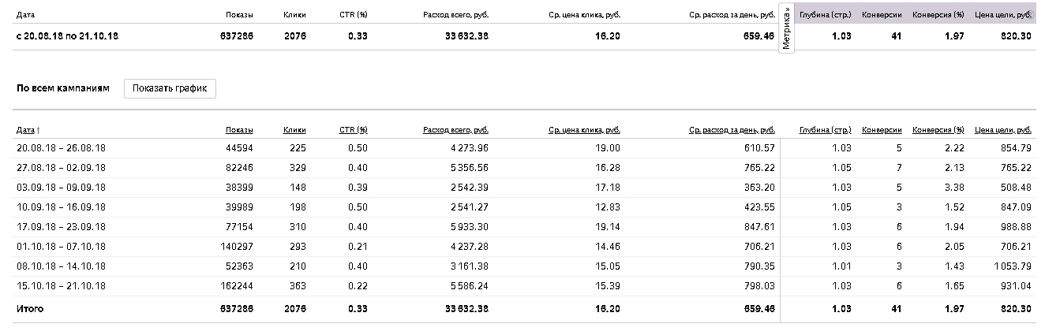Click the Итого totals row label
The height and width of the screenshot is (335, 1045).
pos(30,308)
